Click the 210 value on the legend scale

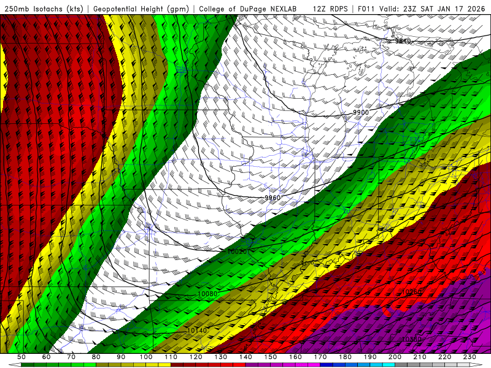coord(420,357)
